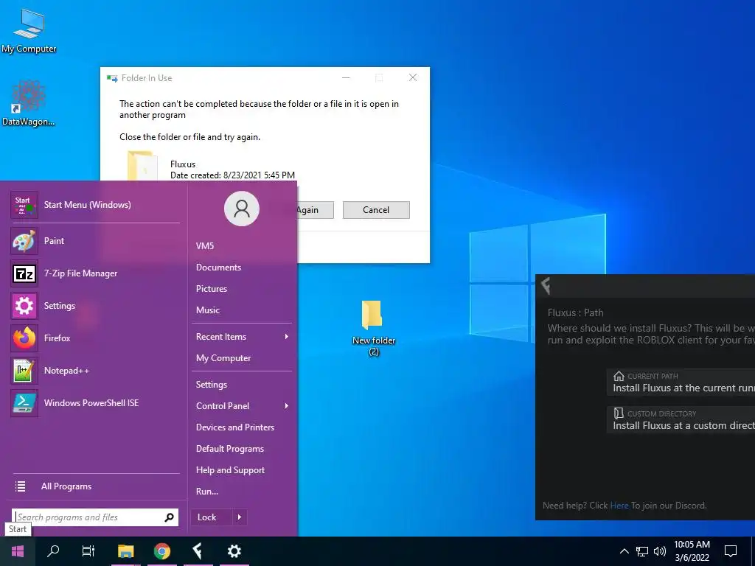Click the Start Menu (Windows) icon
Screen dimensions: 755x566
(x=24, y=205)
